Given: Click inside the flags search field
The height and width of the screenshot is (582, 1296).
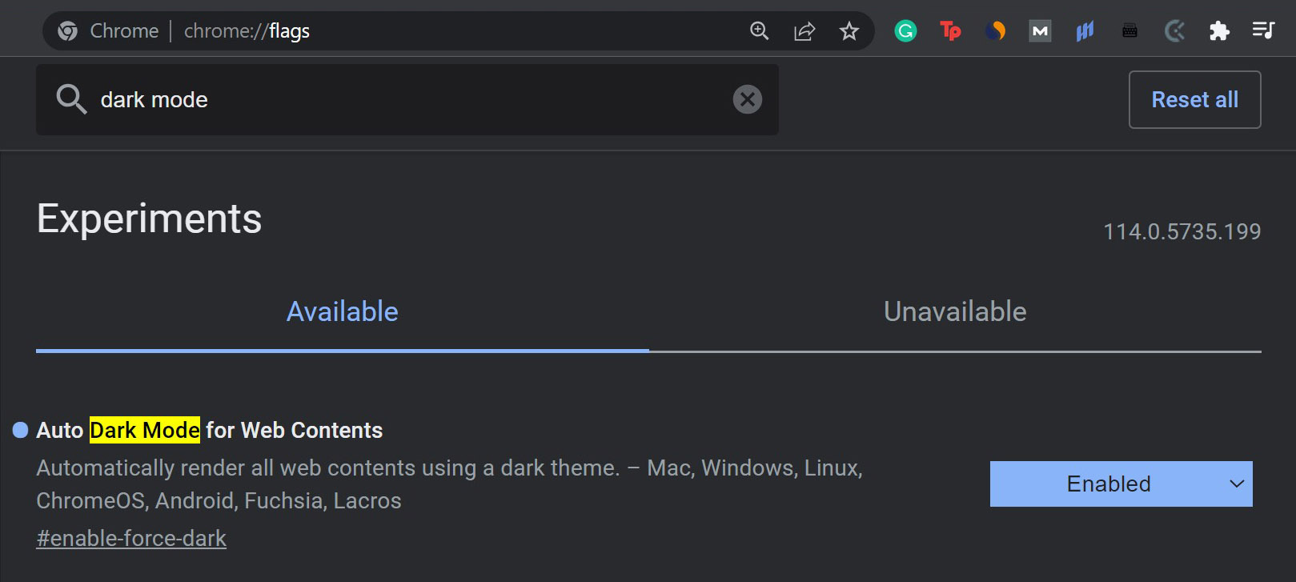Looking at the screenshot, I should [407, 99].
